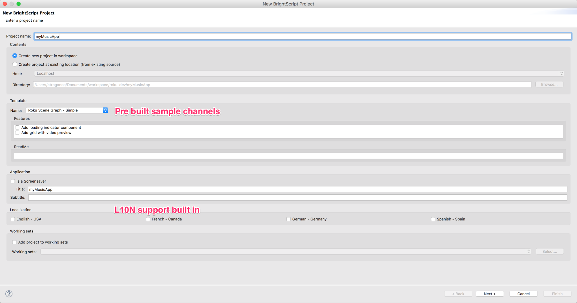Cancel the new project wizard

523,293
